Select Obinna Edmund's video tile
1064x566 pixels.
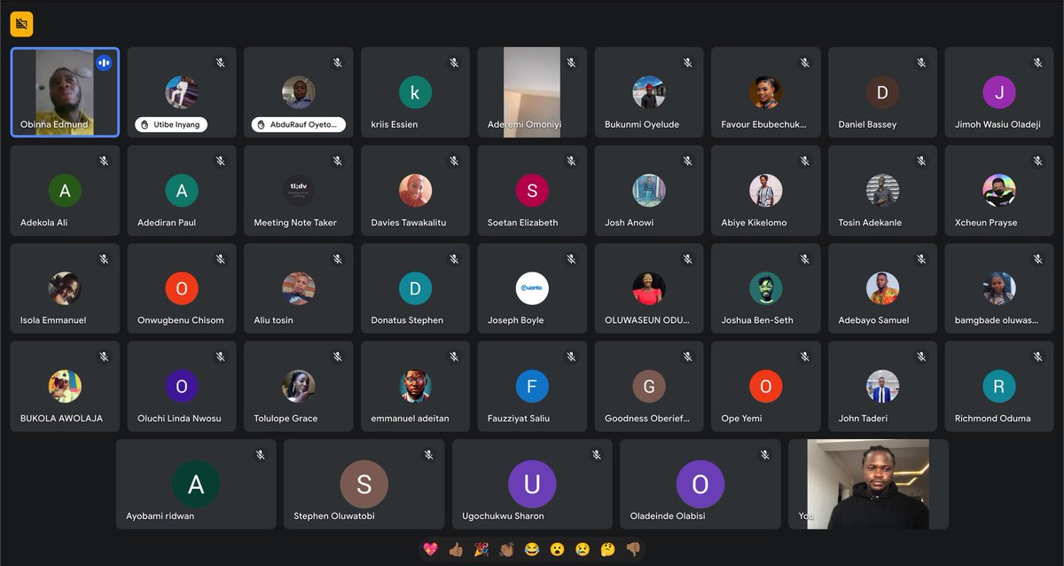coord(65,92)
